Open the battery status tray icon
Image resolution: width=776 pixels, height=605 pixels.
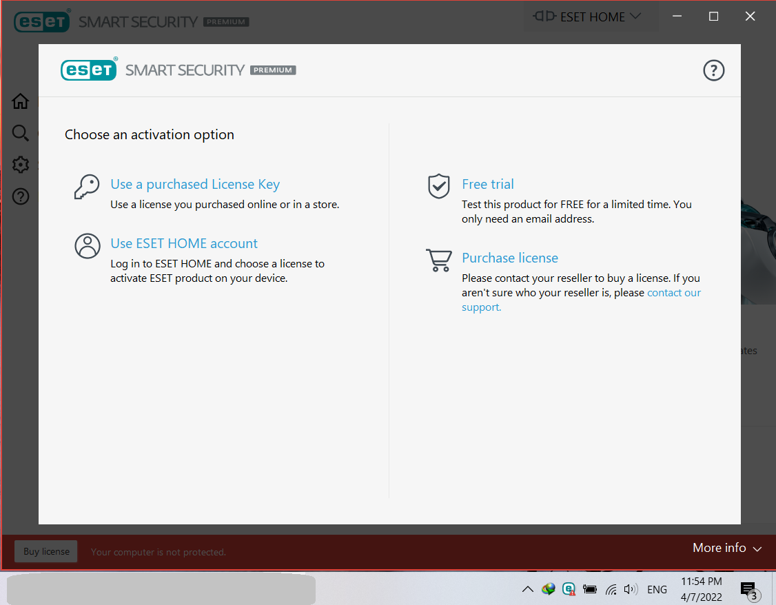tap(589, 589)
